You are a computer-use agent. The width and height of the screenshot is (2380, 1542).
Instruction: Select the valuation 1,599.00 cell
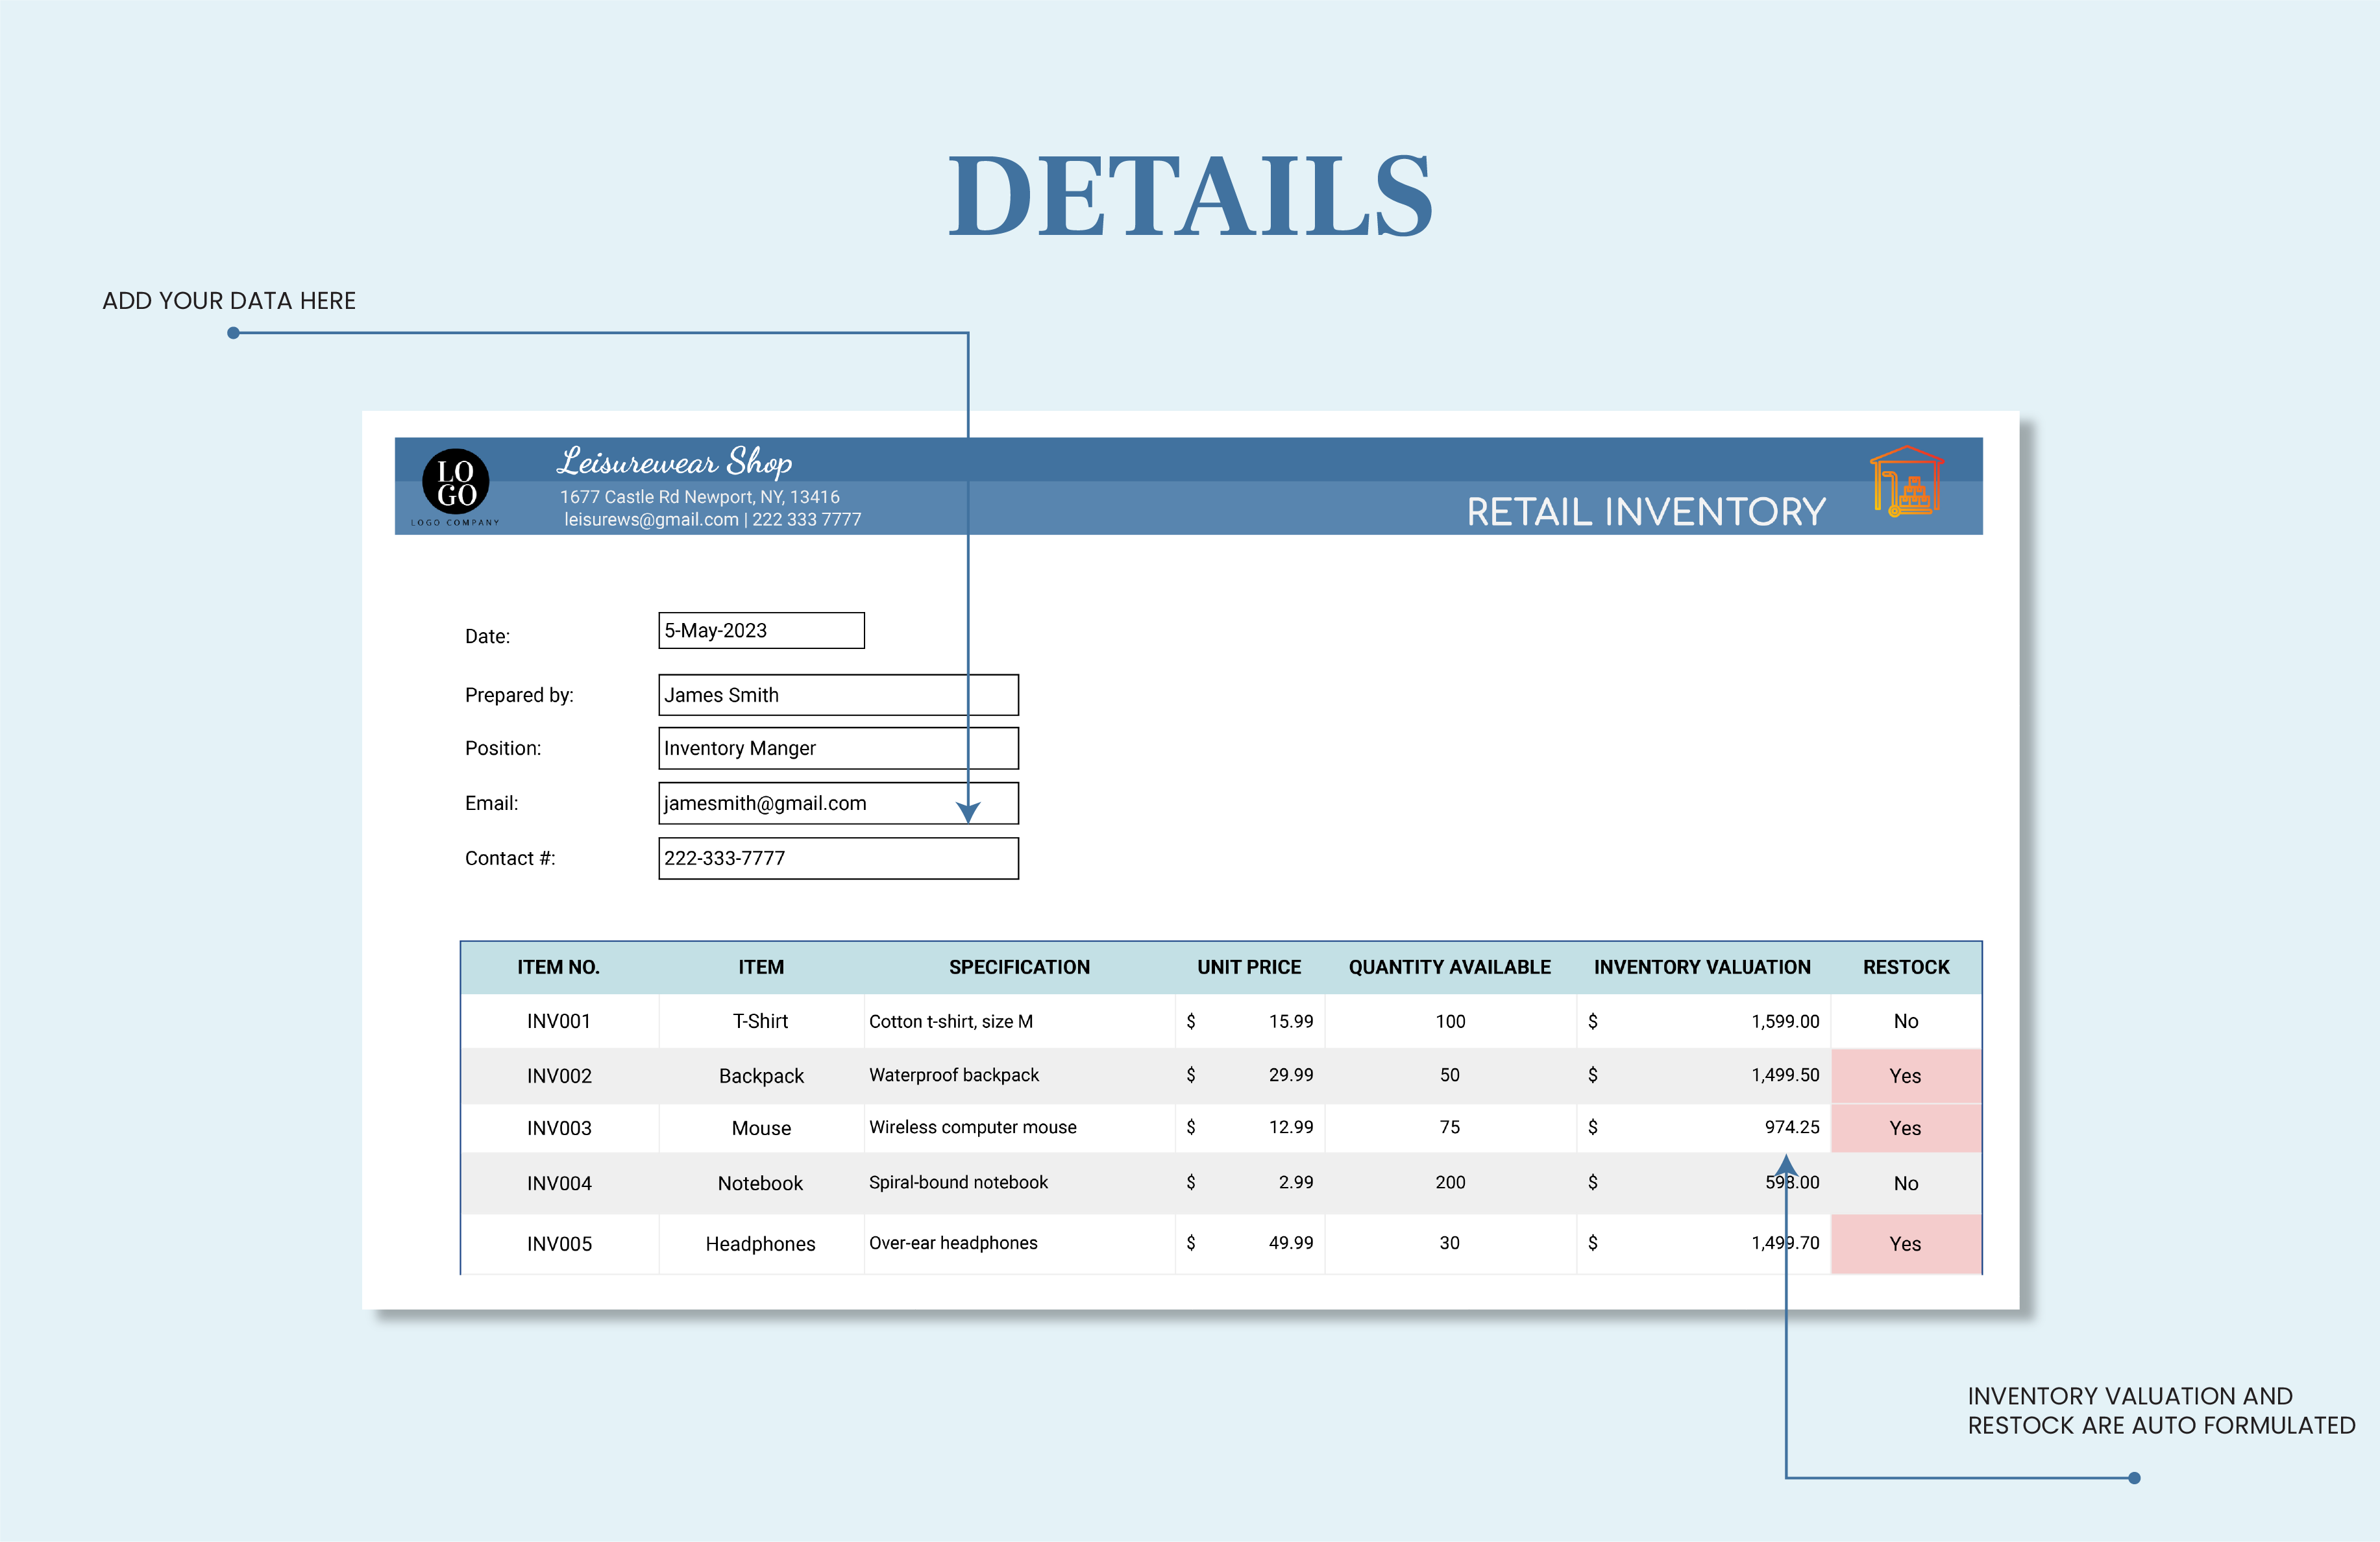pos(1704,1021)
